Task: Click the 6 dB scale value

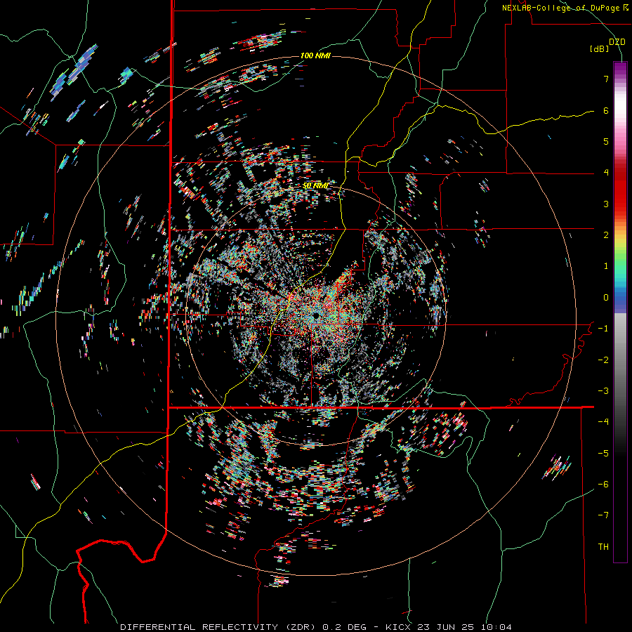Action: [x=606, y=110]
